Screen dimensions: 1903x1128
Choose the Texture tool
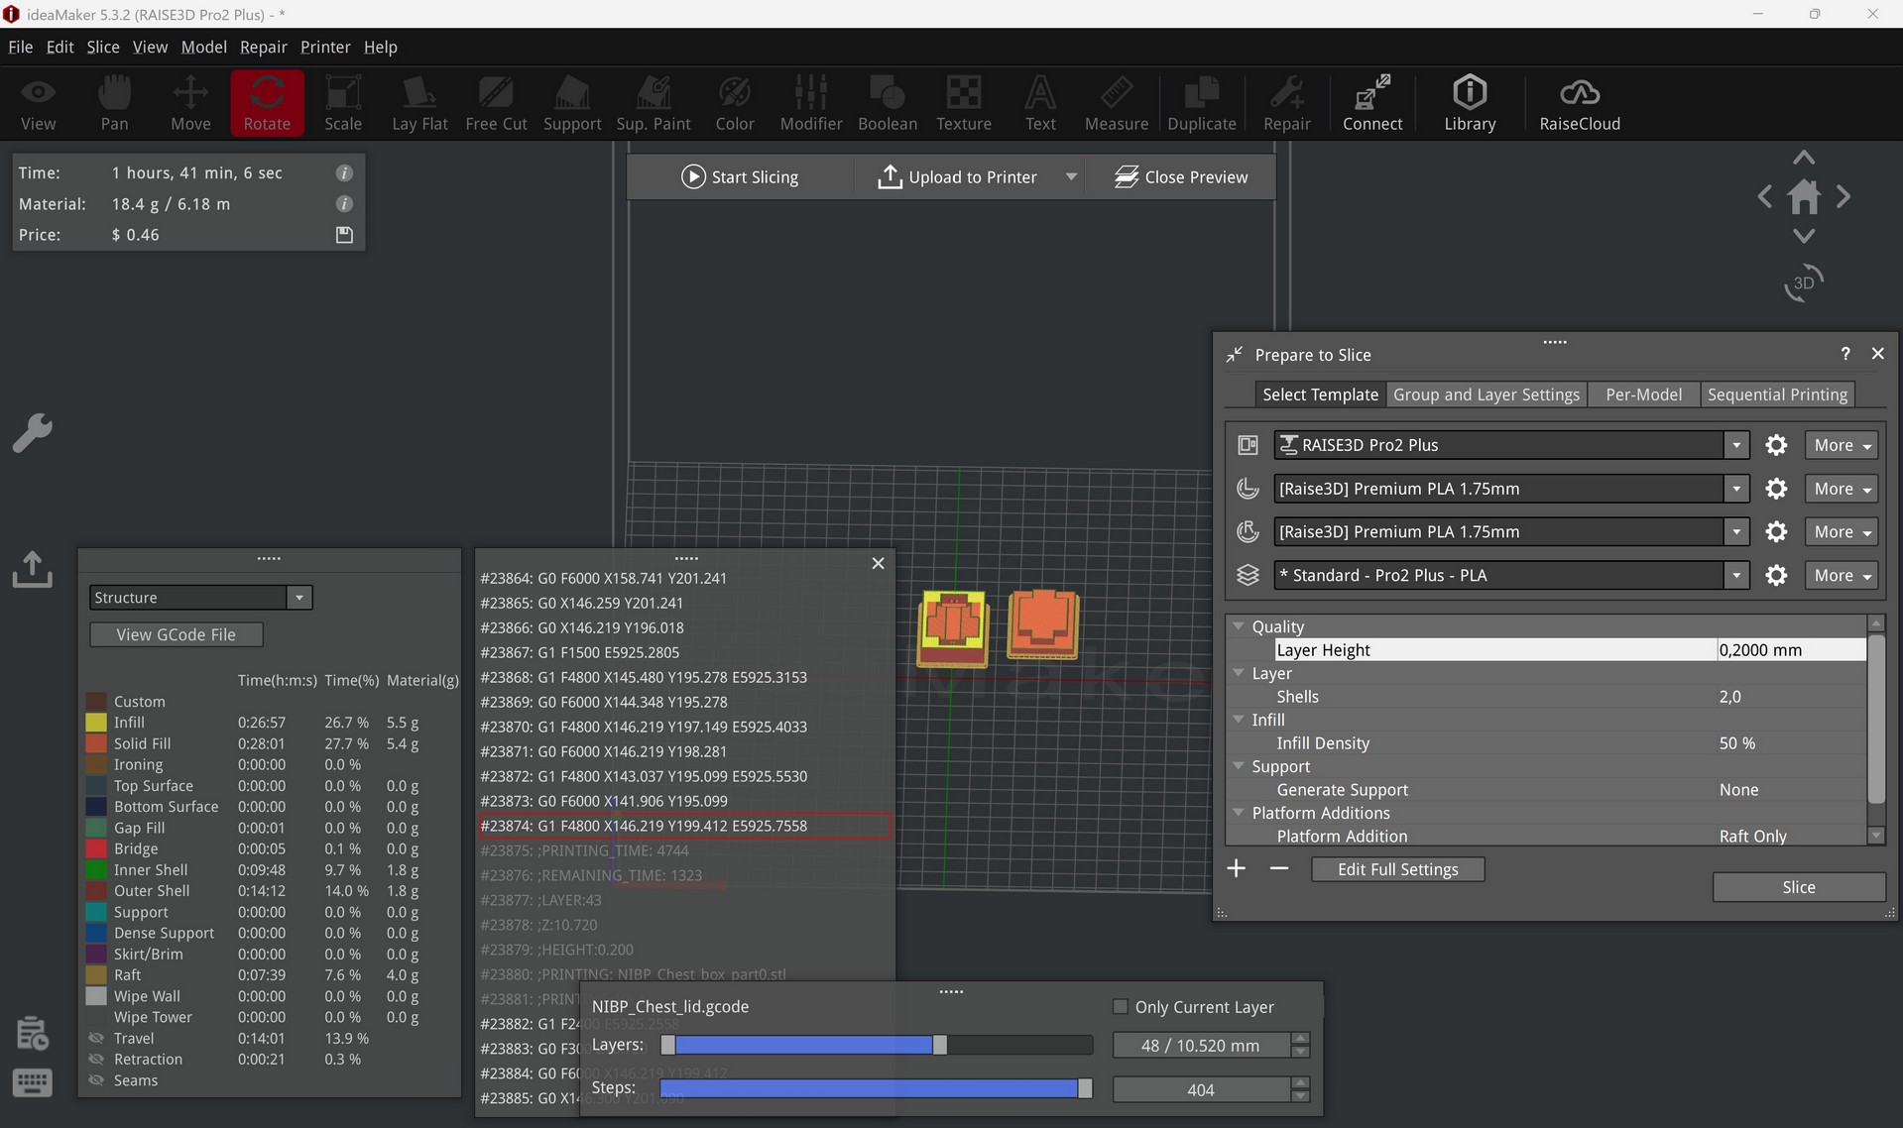tap(964, 103)
